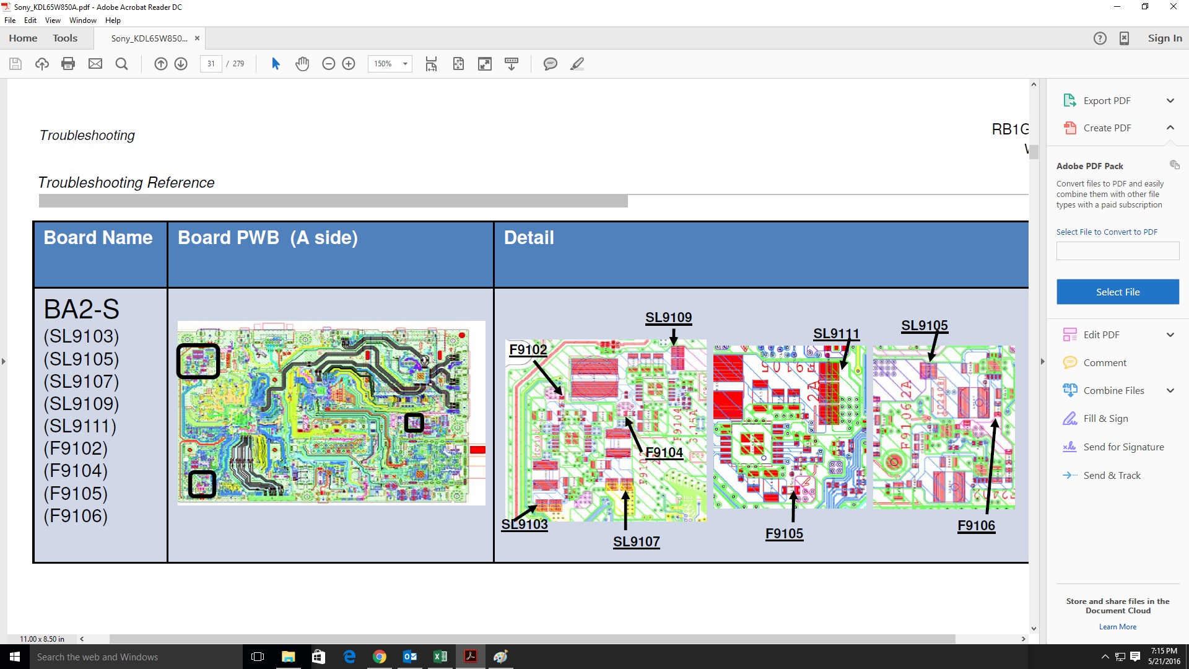This screenshot has height=669, width=1189.
Task: Collapse the right tools pane
Action: click(x=1042, y=361)
